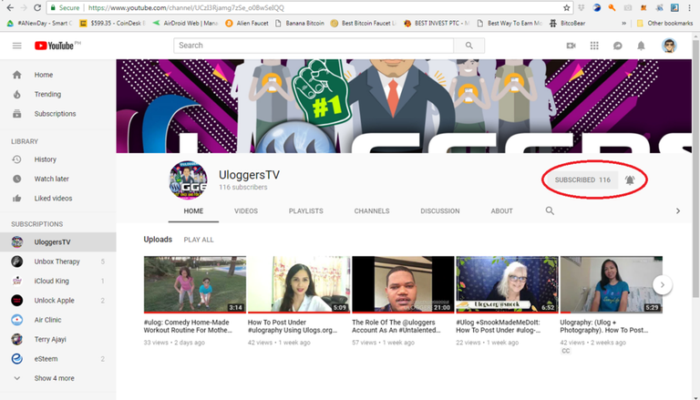Open the notifications bell in header

(641, 46)
